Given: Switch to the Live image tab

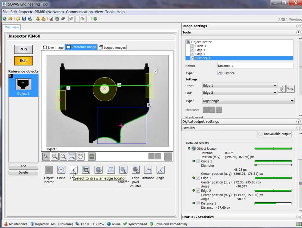Looking at the screenshot, I should click(x=53, y=47).
